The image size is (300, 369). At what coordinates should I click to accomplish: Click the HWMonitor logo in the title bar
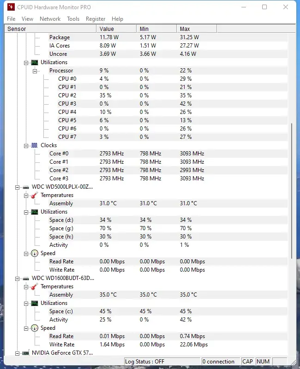click(11, 7)
